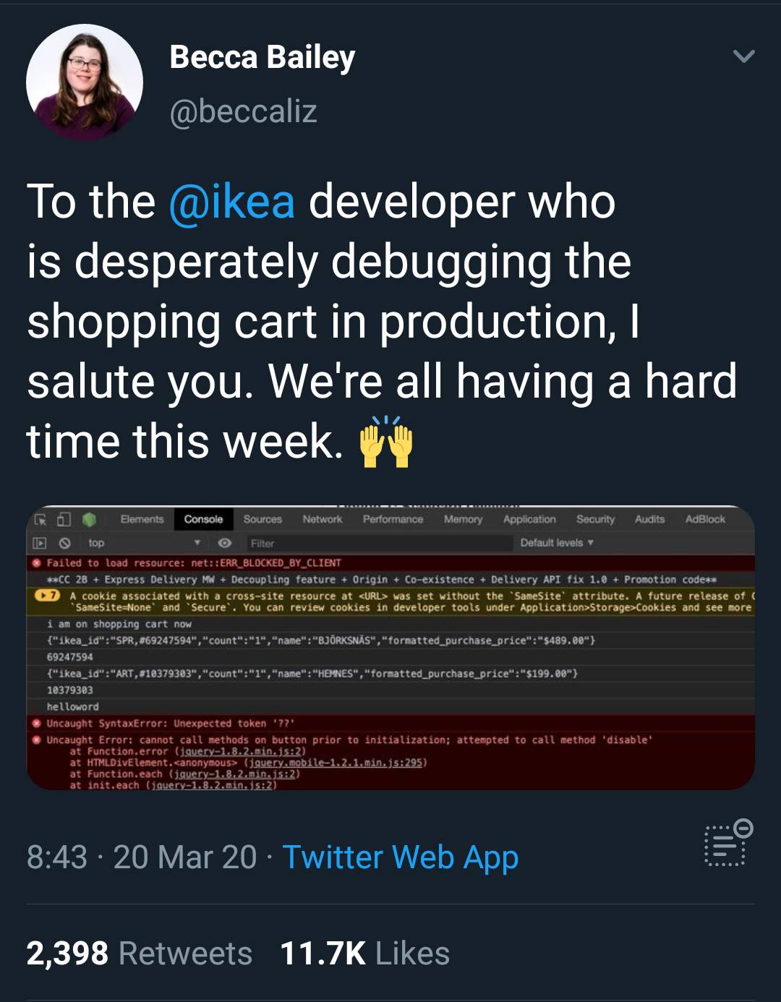Switch to the Network tab
This screenshot has height=1002, width=781.
point(322,519)
